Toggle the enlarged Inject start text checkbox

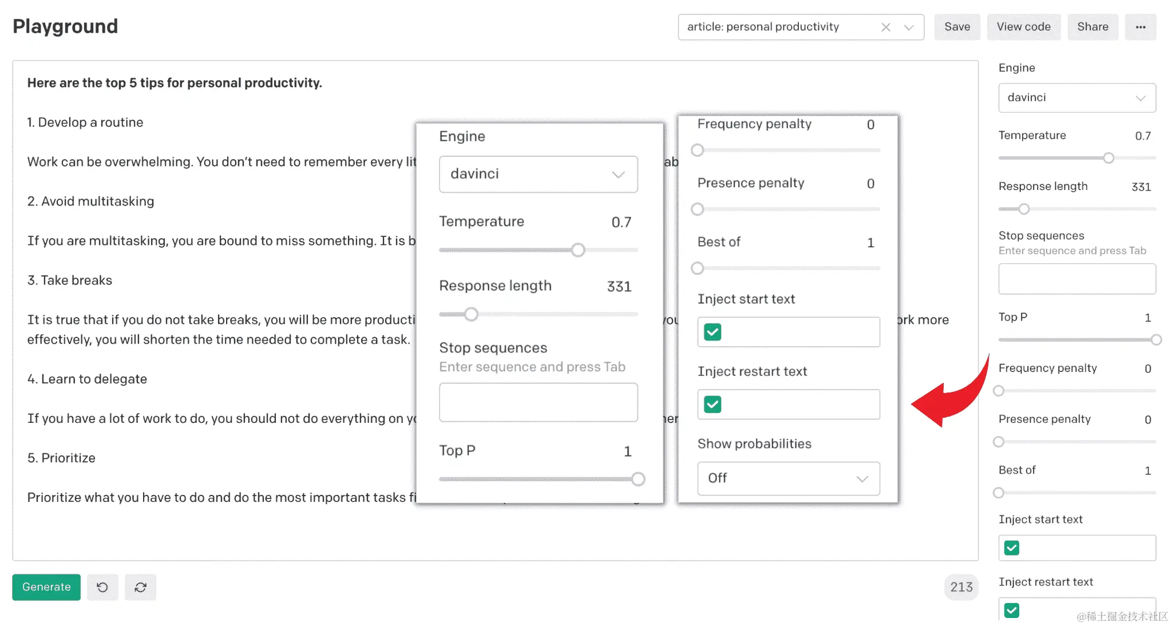tap(712, 332)
